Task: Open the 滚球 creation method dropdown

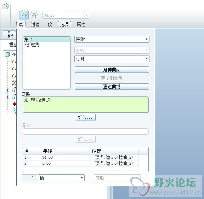Action: (x=112, y=59)
